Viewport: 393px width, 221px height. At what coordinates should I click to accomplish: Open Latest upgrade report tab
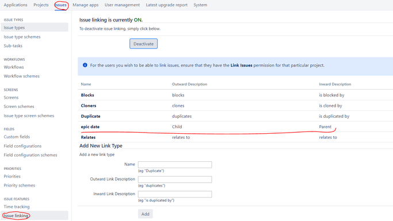[x=167, y=5]
